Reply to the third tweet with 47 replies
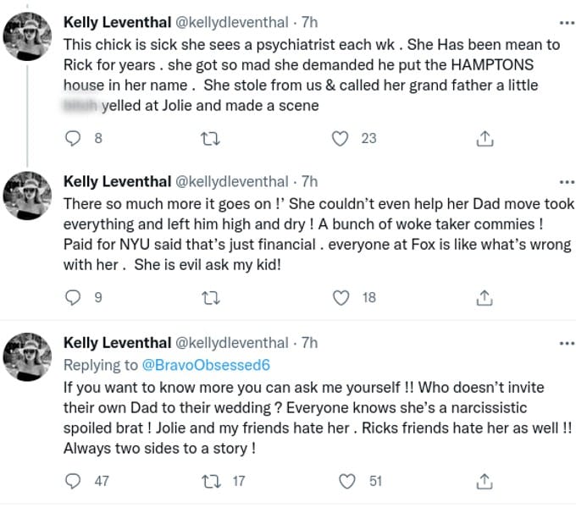The height and width of the screenshot is (508, 576). pyautogui.click(x=73, y=481)
